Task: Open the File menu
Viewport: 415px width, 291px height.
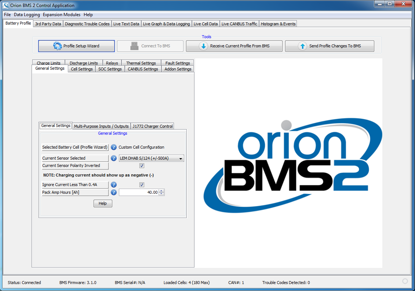Action: click(x=7, y=15)
